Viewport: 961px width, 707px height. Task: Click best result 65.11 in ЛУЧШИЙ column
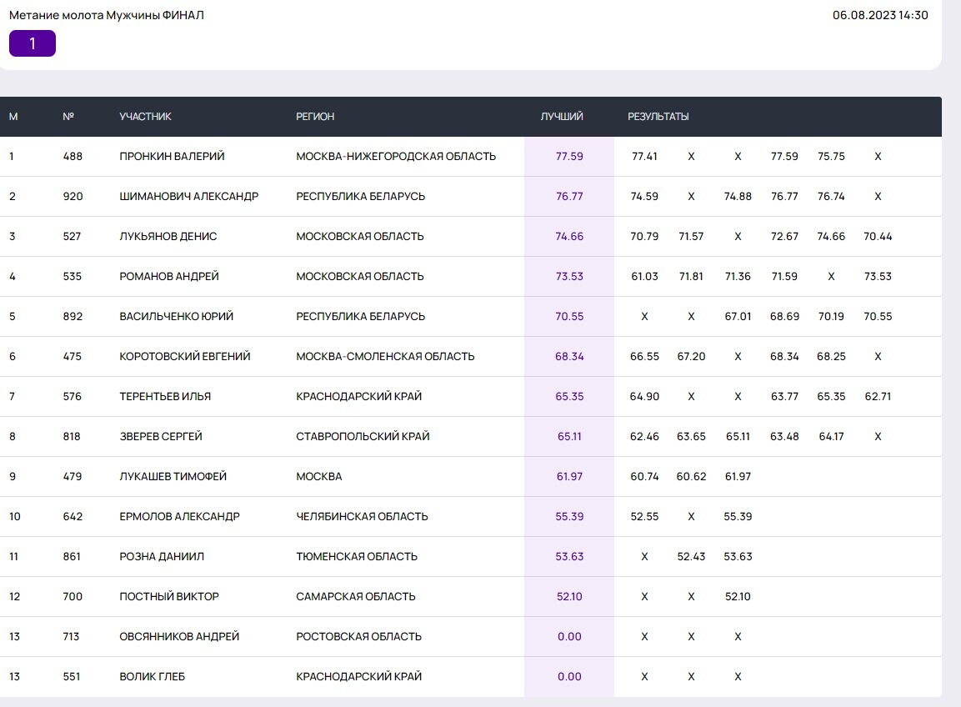click(569, 437)
